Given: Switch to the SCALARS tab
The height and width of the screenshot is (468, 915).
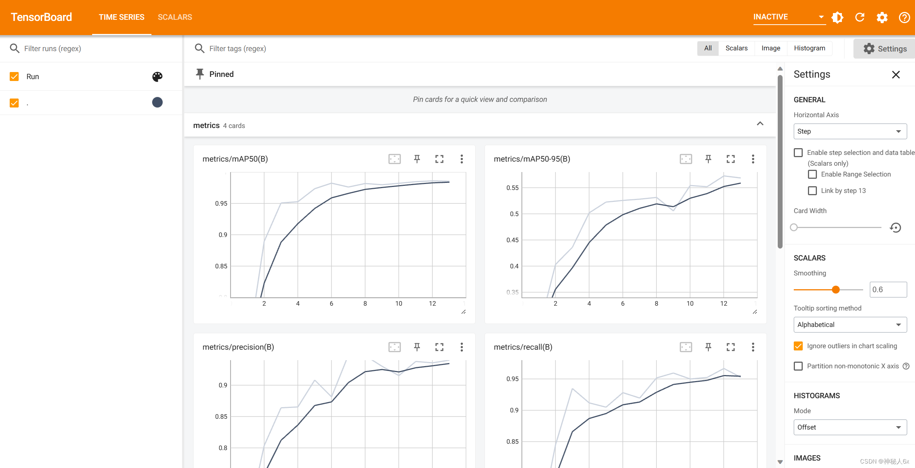Looking at the screenshot, I should point(175,17).
